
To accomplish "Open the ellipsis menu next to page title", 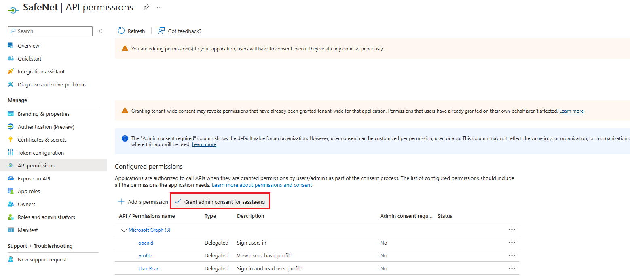I will point(159,7).
